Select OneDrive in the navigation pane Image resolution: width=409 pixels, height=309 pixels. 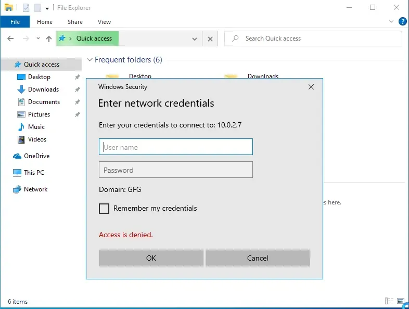coord(36,156)
